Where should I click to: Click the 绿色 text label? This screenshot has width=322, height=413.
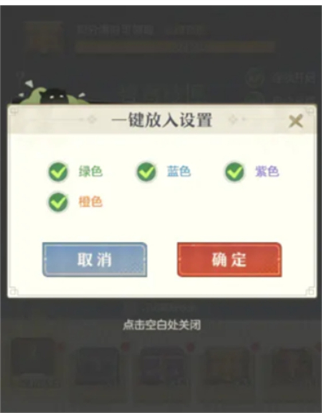tap(91, 171)
